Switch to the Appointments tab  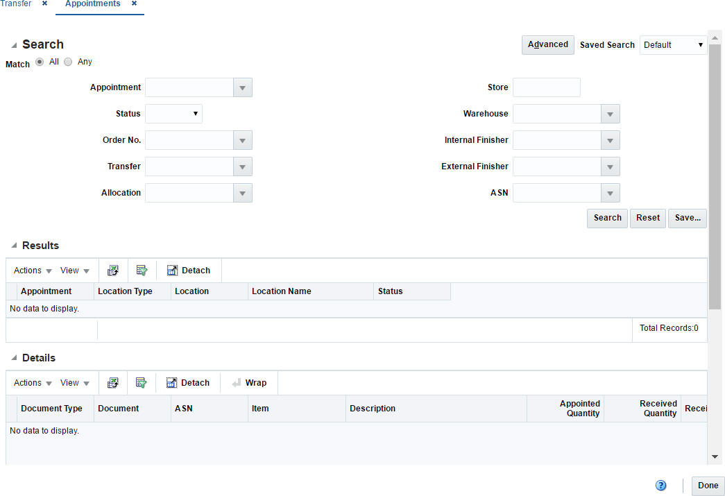pos(92,3)
